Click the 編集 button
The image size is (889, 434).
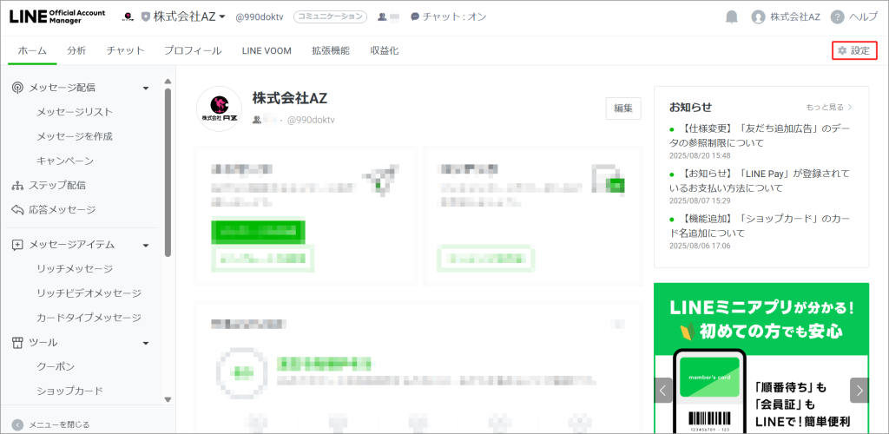[x=622, y=108]
